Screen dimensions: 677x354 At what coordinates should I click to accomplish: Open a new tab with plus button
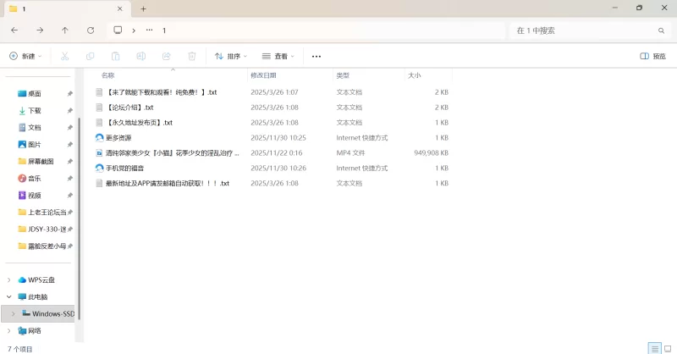[143, 8]
